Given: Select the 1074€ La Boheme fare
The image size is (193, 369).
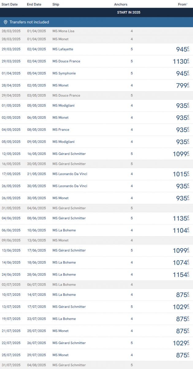Looking at the screenshot, I should point(181,263).
